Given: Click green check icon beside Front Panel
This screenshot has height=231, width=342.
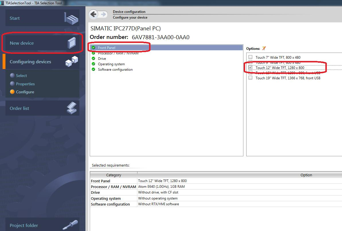Looking at the screenshot, I should pyautogui.click(x=93, y=48).
